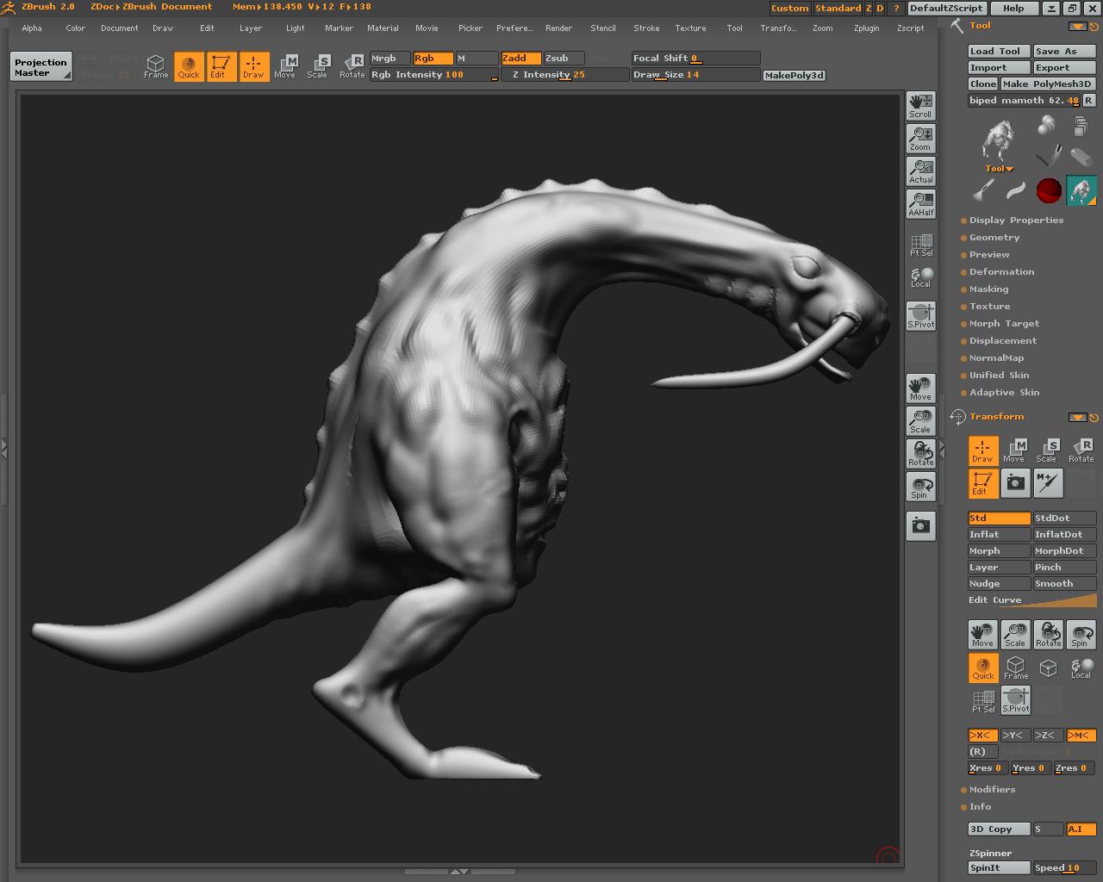
Task: Click the Scale icon beside the canvas
Action: tap(920, 421)
